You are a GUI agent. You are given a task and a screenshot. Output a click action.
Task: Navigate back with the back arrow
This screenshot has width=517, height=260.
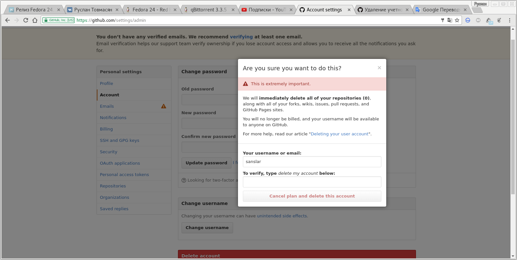click(7, 20)
